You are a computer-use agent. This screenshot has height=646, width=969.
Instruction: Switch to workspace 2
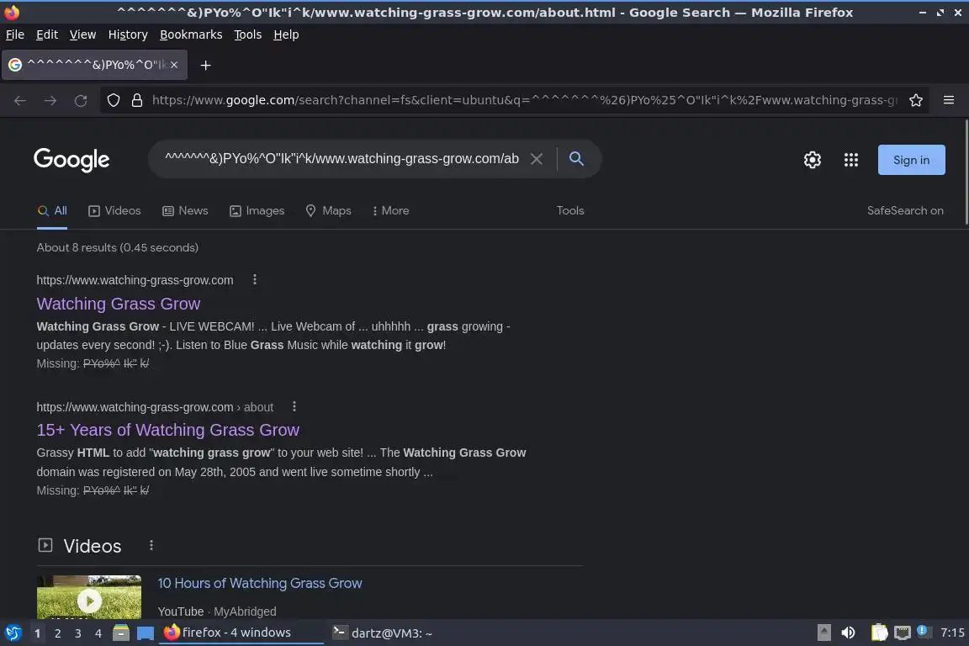[x=57, y=633]
